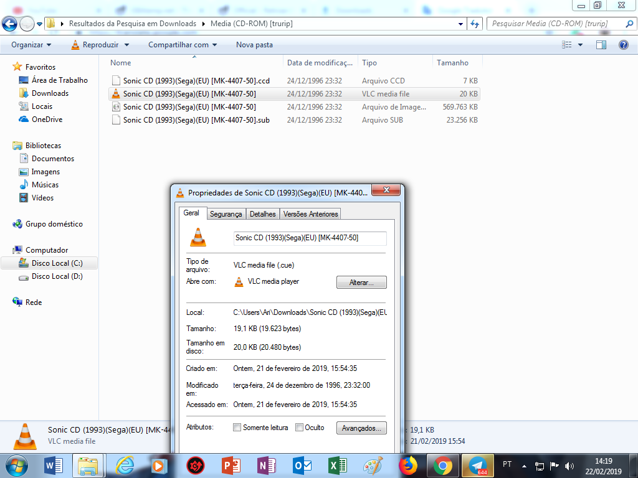Image resolution: width=638 pixels, height=478 pixels.
Task: Click the refresh button next to address bar
Action: [x=474, y=24]
